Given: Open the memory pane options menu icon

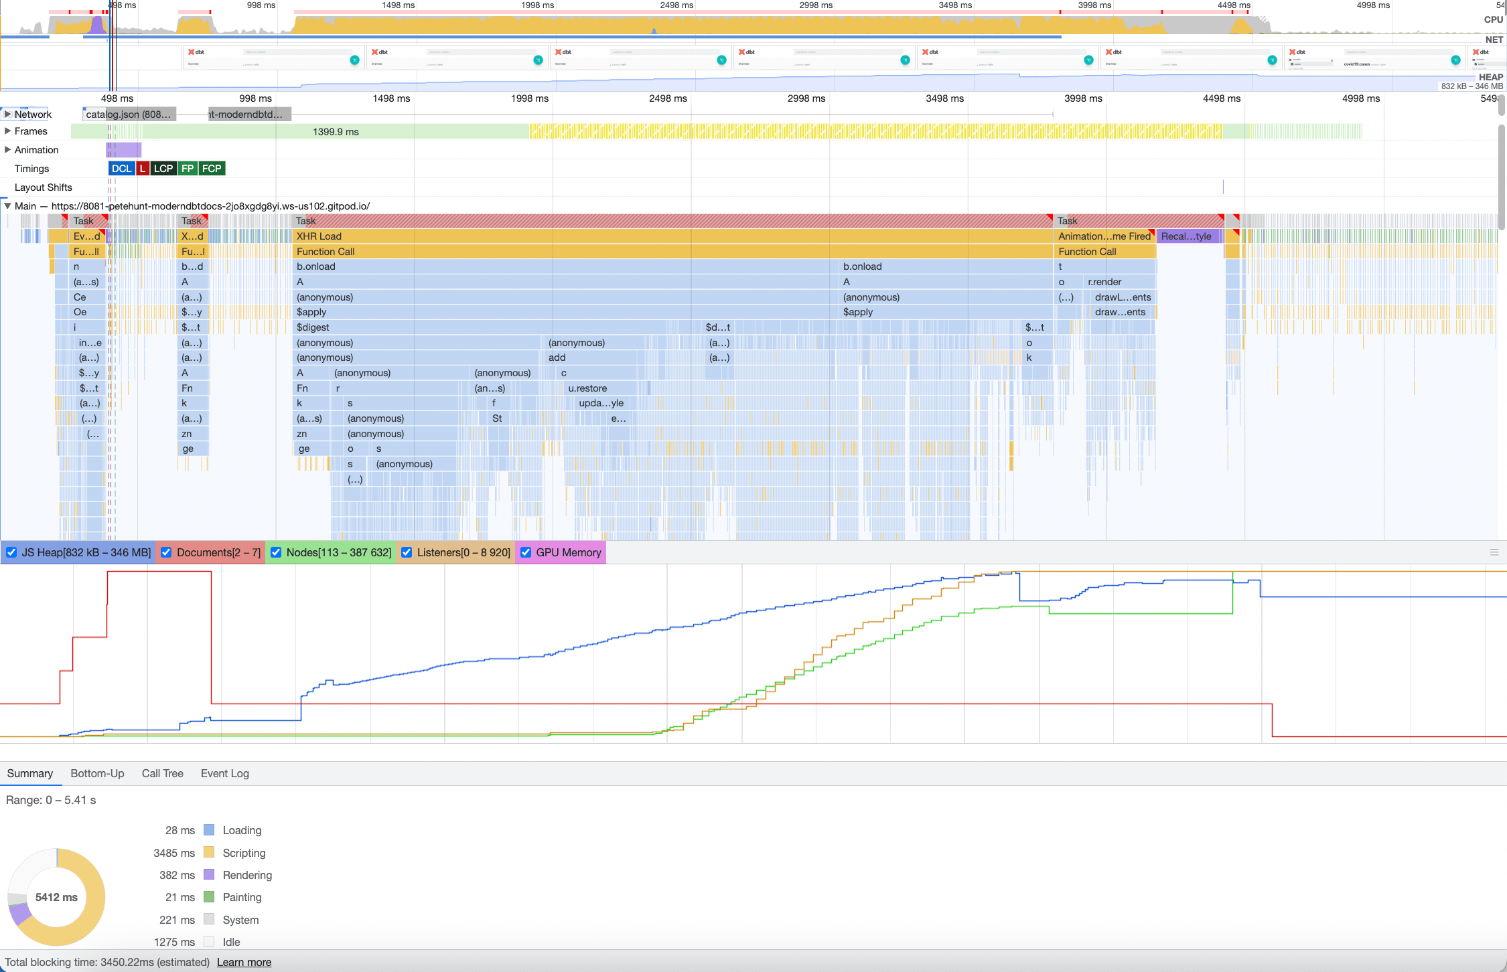Looking at the screenshot, I should pyautogui.click(x=1494, y=552).
